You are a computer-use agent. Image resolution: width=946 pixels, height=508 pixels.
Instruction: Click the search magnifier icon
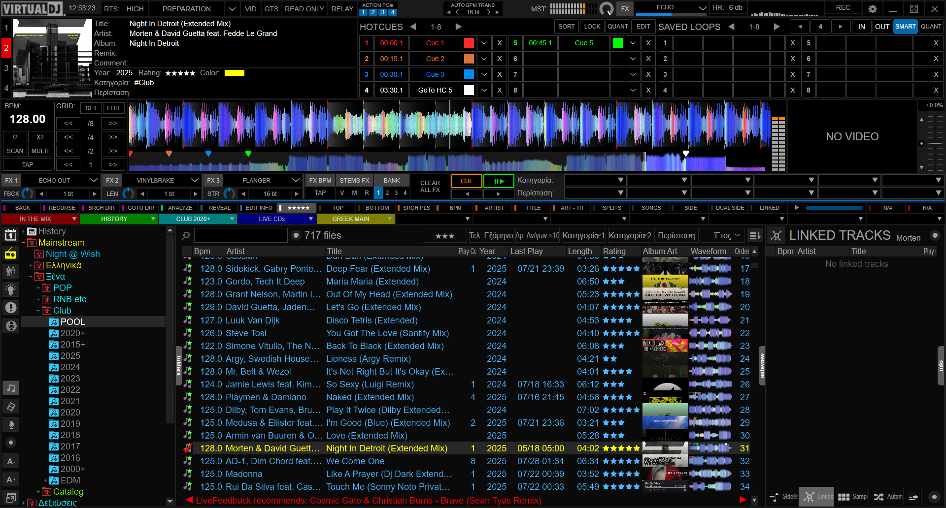pyautogui.click(x=186, y=236)
